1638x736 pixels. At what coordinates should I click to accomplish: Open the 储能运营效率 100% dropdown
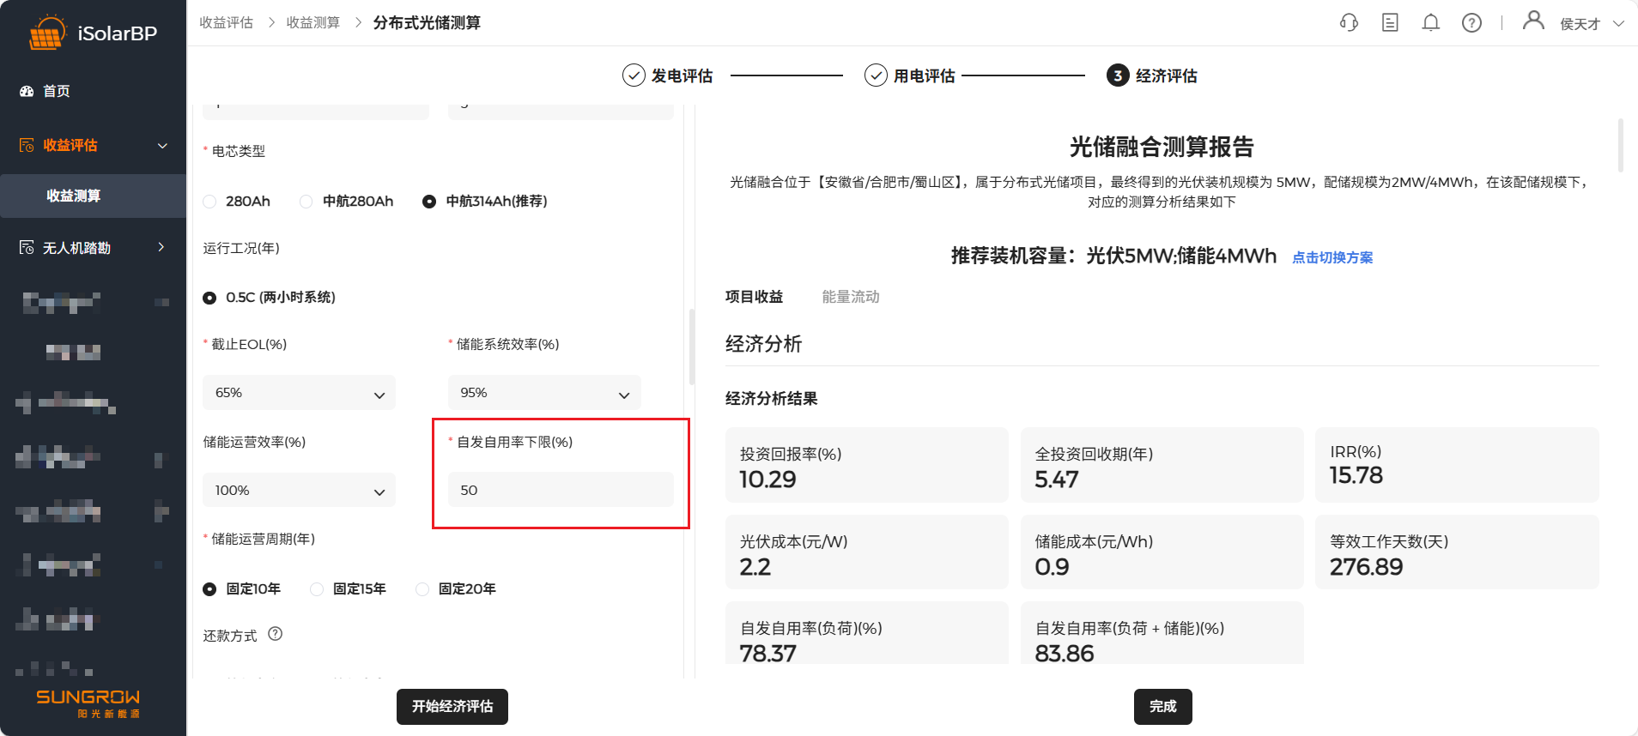[x=299, y=491]
